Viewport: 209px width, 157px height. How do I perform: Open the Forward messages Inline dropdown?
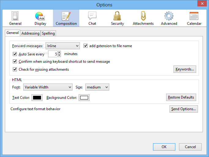[x=63, y=46]
